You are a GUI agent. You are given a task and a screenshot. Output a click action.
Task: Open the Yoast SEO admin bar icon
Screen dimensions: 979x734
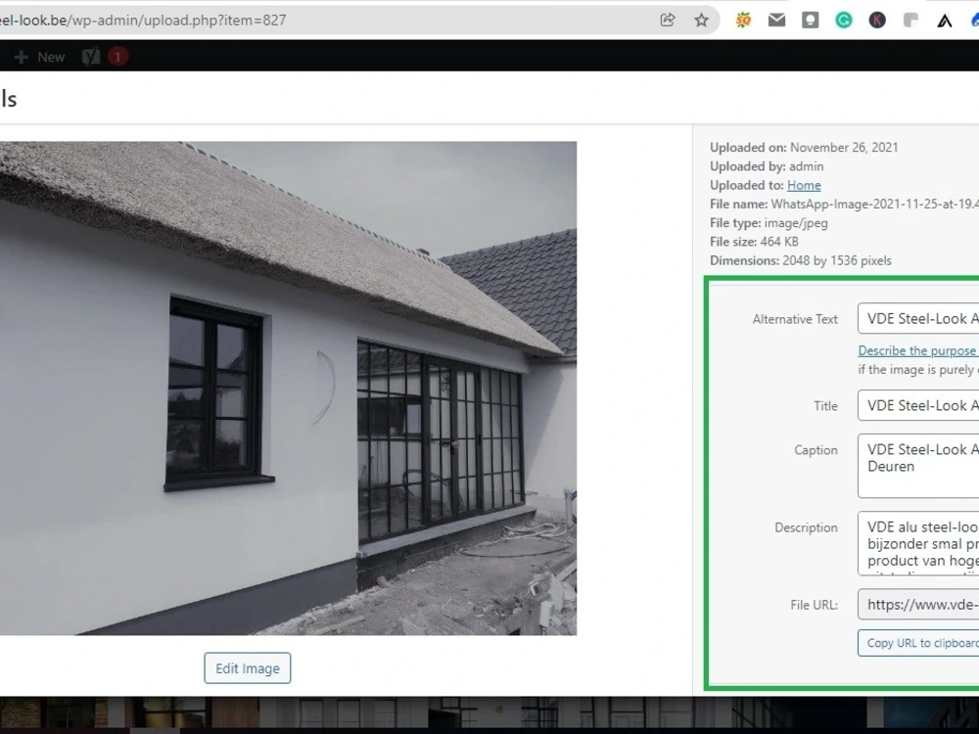[x=91, y=57]
